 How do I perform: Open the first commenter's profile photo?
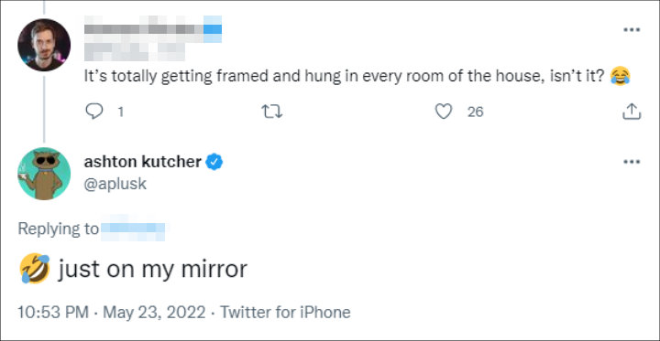(x=44, y=45)
